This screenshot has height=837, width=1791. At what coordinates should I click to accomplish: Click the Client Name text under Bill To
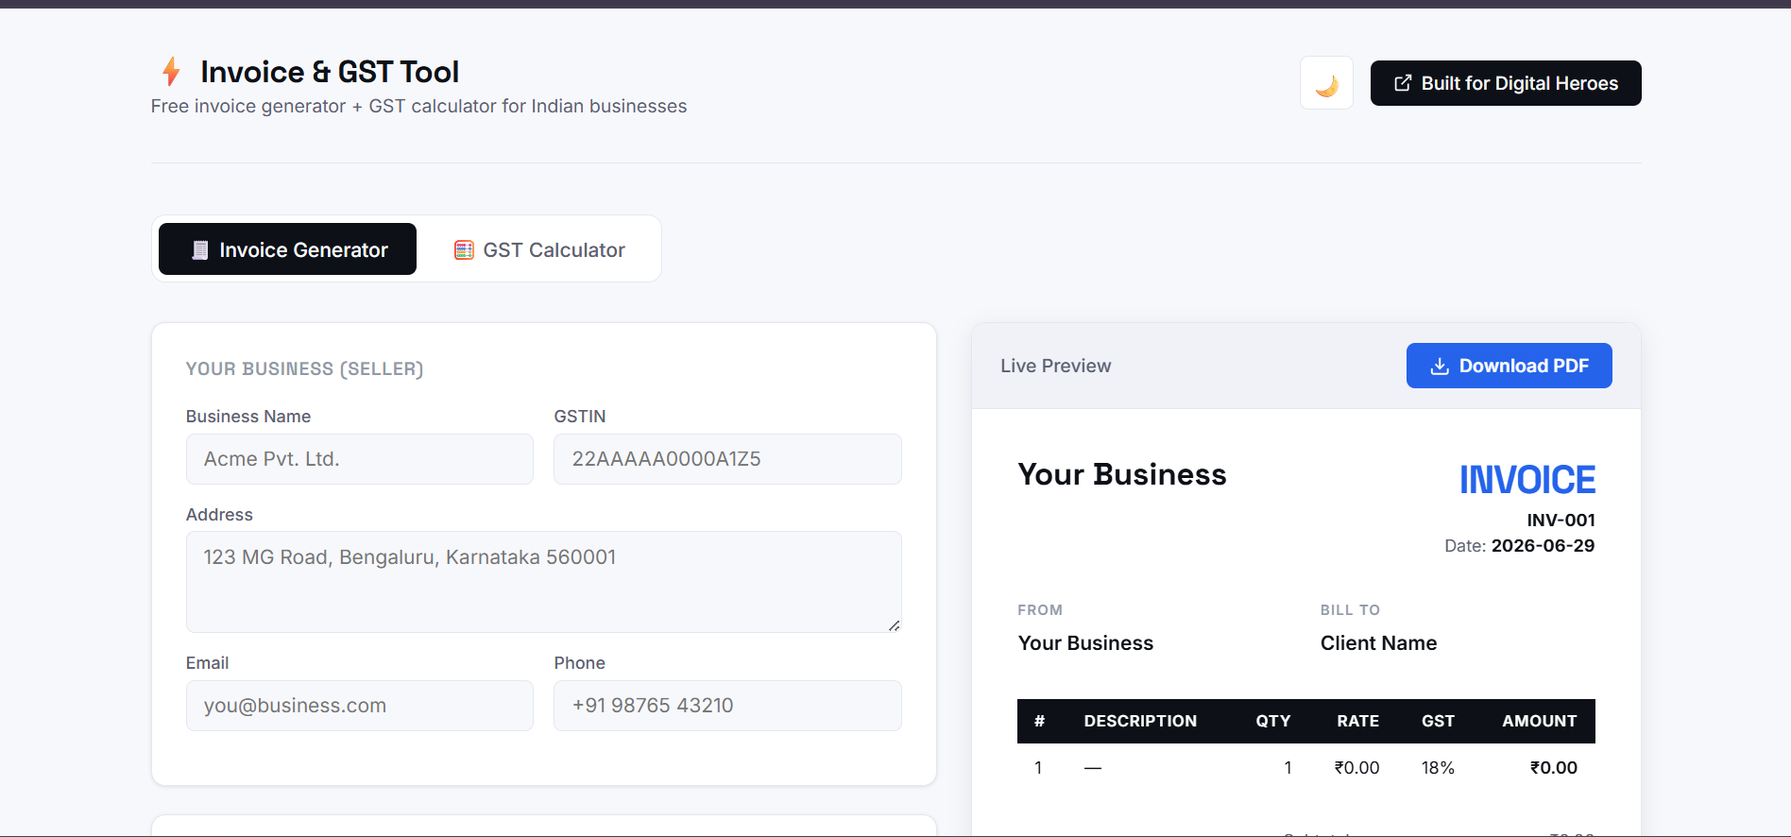[x=1378, y=643]
